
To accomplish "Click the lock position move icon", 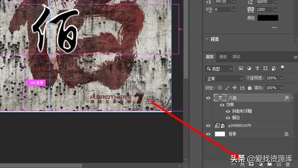I will (235, 87).
